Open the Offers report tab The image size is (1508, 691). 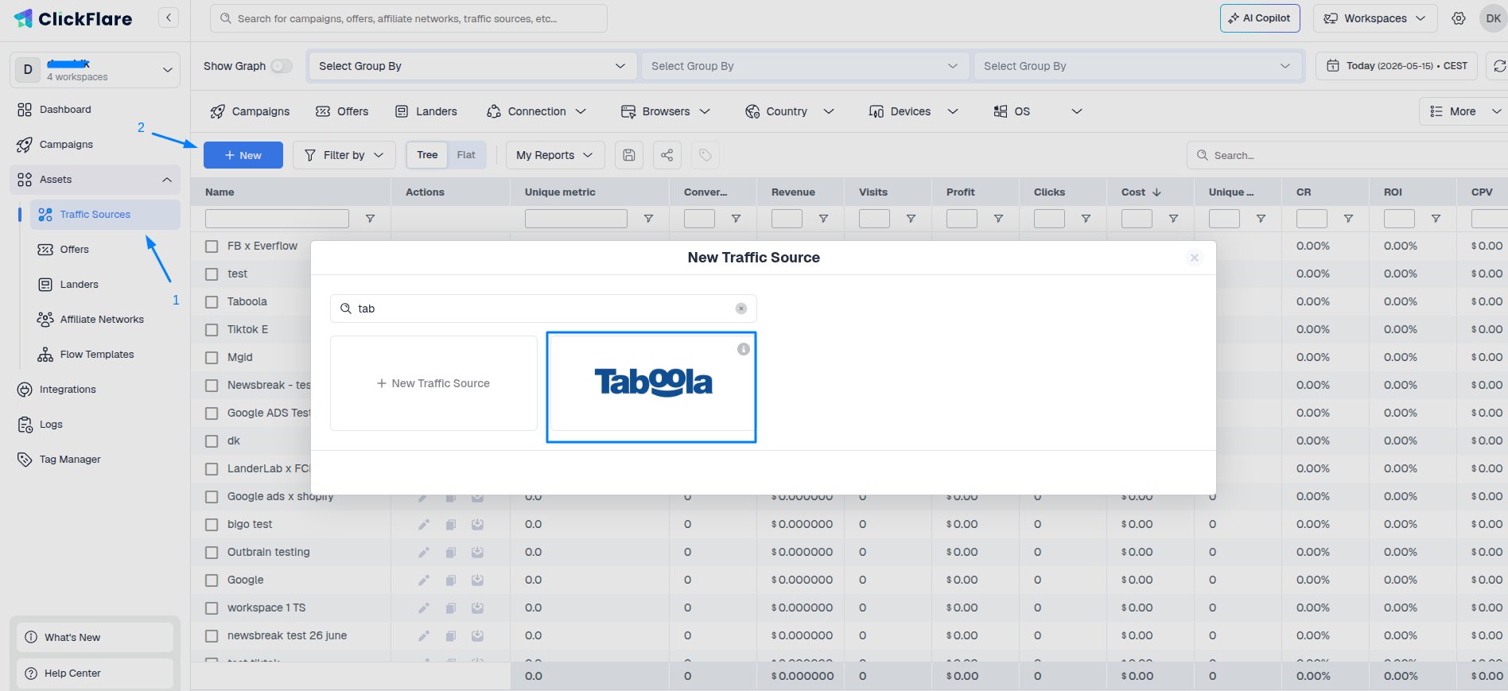[x=342, y=111]
